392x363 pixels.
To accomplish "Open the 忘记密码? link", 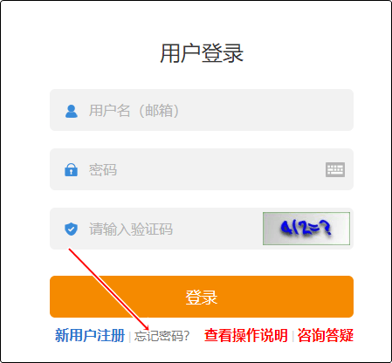I will click(162, 336).
